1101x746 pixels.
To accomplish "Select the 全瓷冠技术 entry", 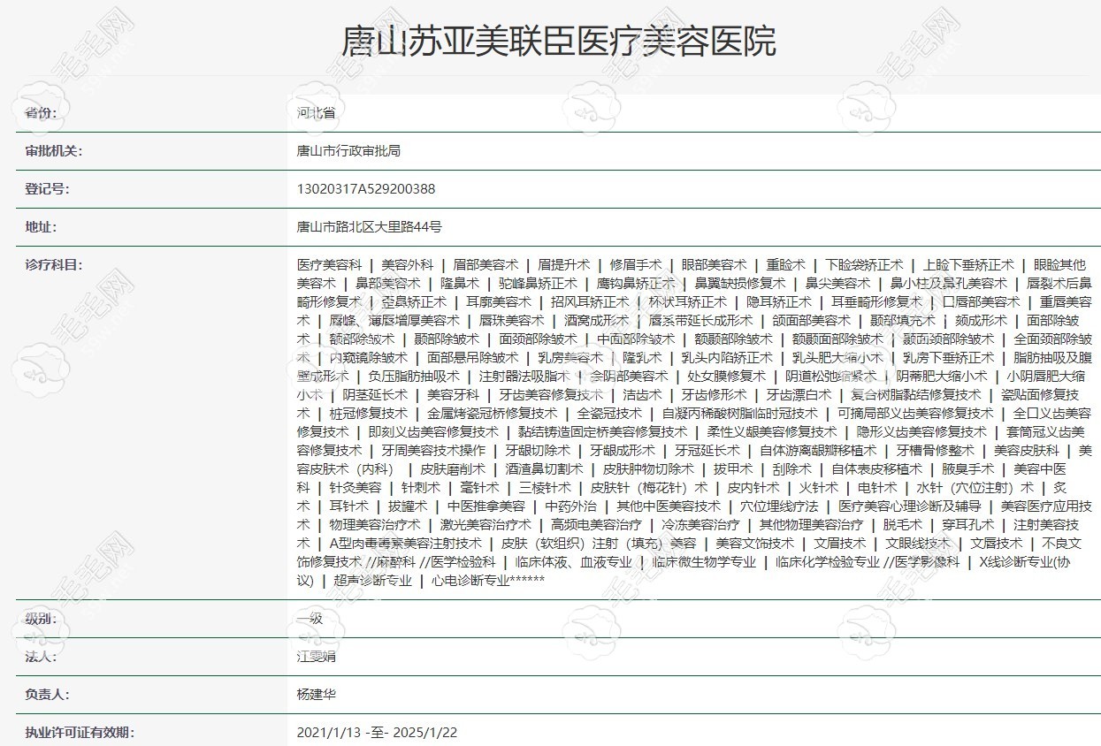I will 609,414.
